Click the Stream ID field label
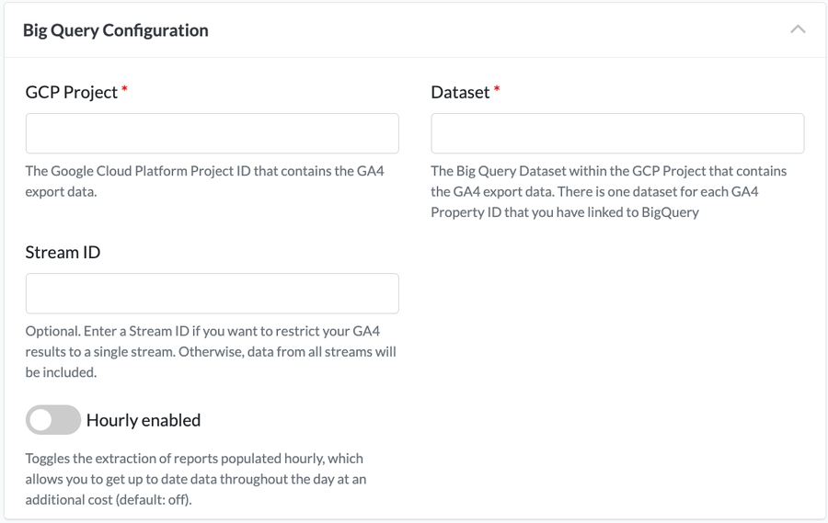The width and height of the screenshot is (828, 523). [63, 252]
